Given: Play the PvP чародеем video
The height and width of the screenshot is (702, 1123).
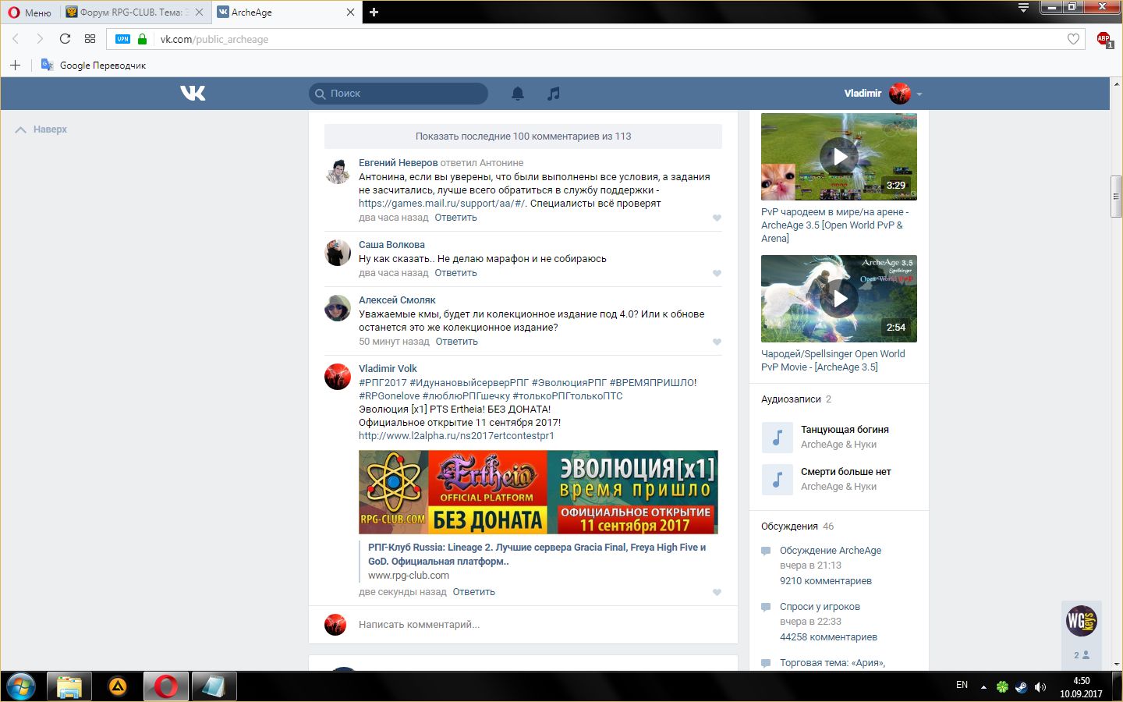Looking at the screenshot, I should point(839,157).
